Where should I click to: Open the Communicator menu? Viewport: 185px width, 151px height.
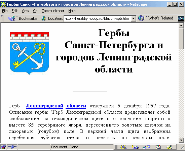click(x=53, y=11)
